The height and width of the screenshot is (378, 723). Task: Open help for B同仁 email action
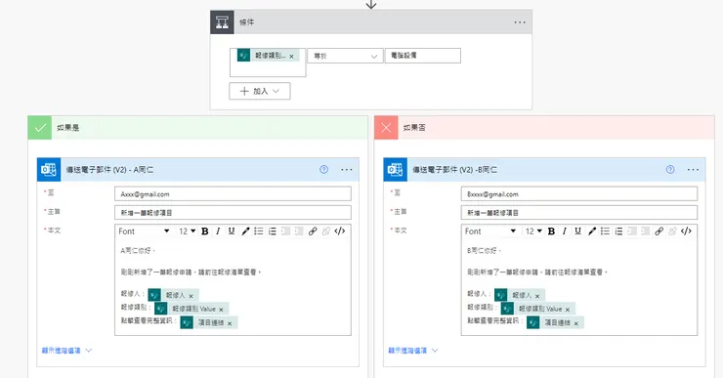670,170
